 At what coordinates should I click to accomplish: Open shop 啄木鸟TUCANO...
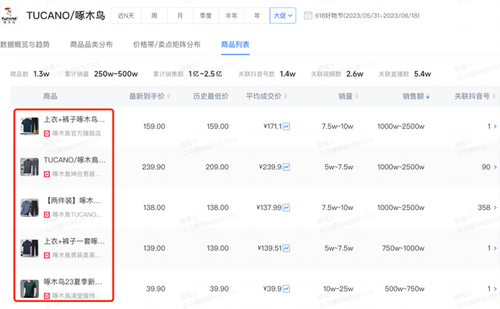click(x=77, y=215)
